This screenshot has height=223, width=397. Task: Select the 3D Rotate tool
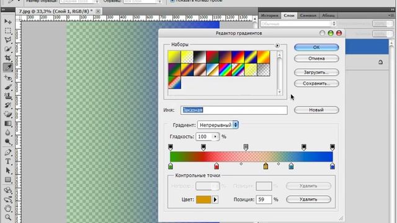coord(8,190)
